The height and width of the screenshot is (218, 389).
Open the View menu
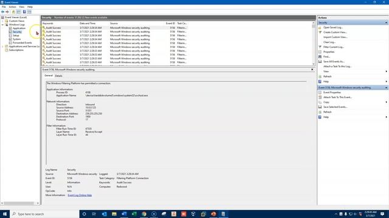[x=22, y=7]
